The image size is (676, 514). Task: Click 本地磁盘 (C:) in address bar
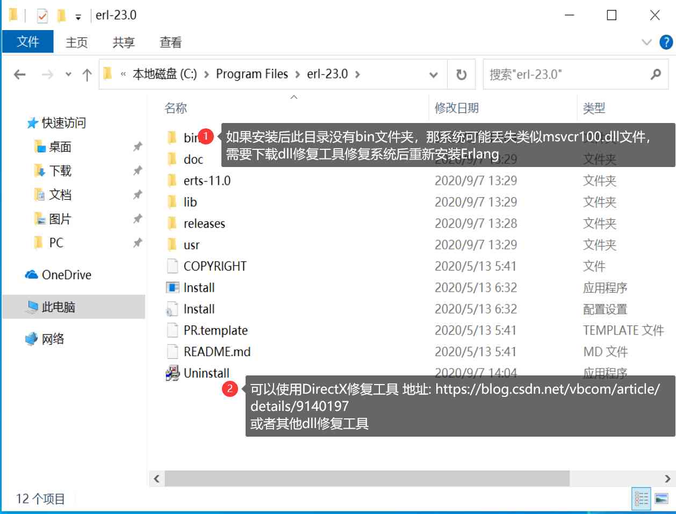tap(165, 74)
